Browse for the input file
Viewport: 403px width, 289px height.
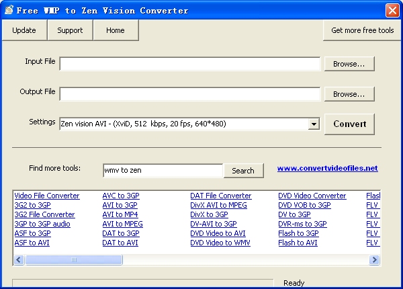349,64
